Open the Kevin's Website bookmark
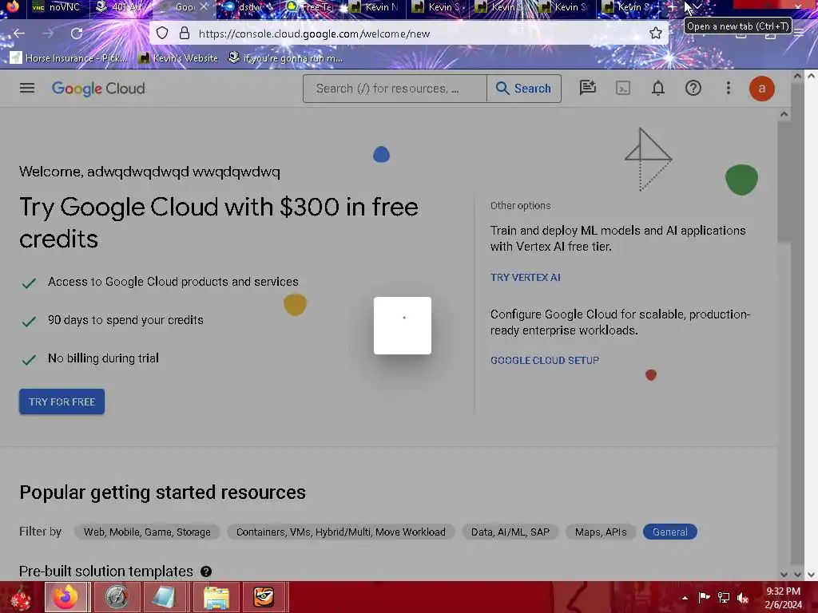This screenshot has height=613, width=818. click(x=178, y=57)
